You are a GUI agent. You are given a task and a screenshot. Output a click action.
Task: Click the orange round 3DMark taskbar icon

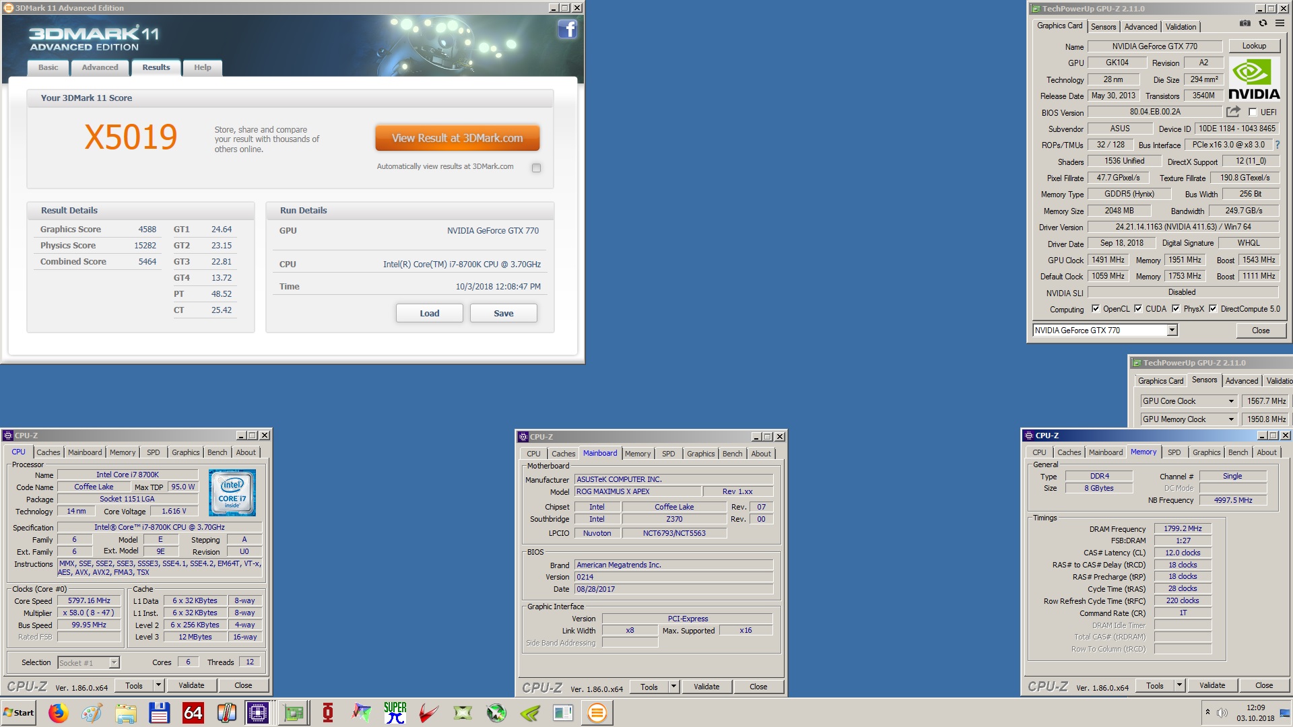pos(597,713)
